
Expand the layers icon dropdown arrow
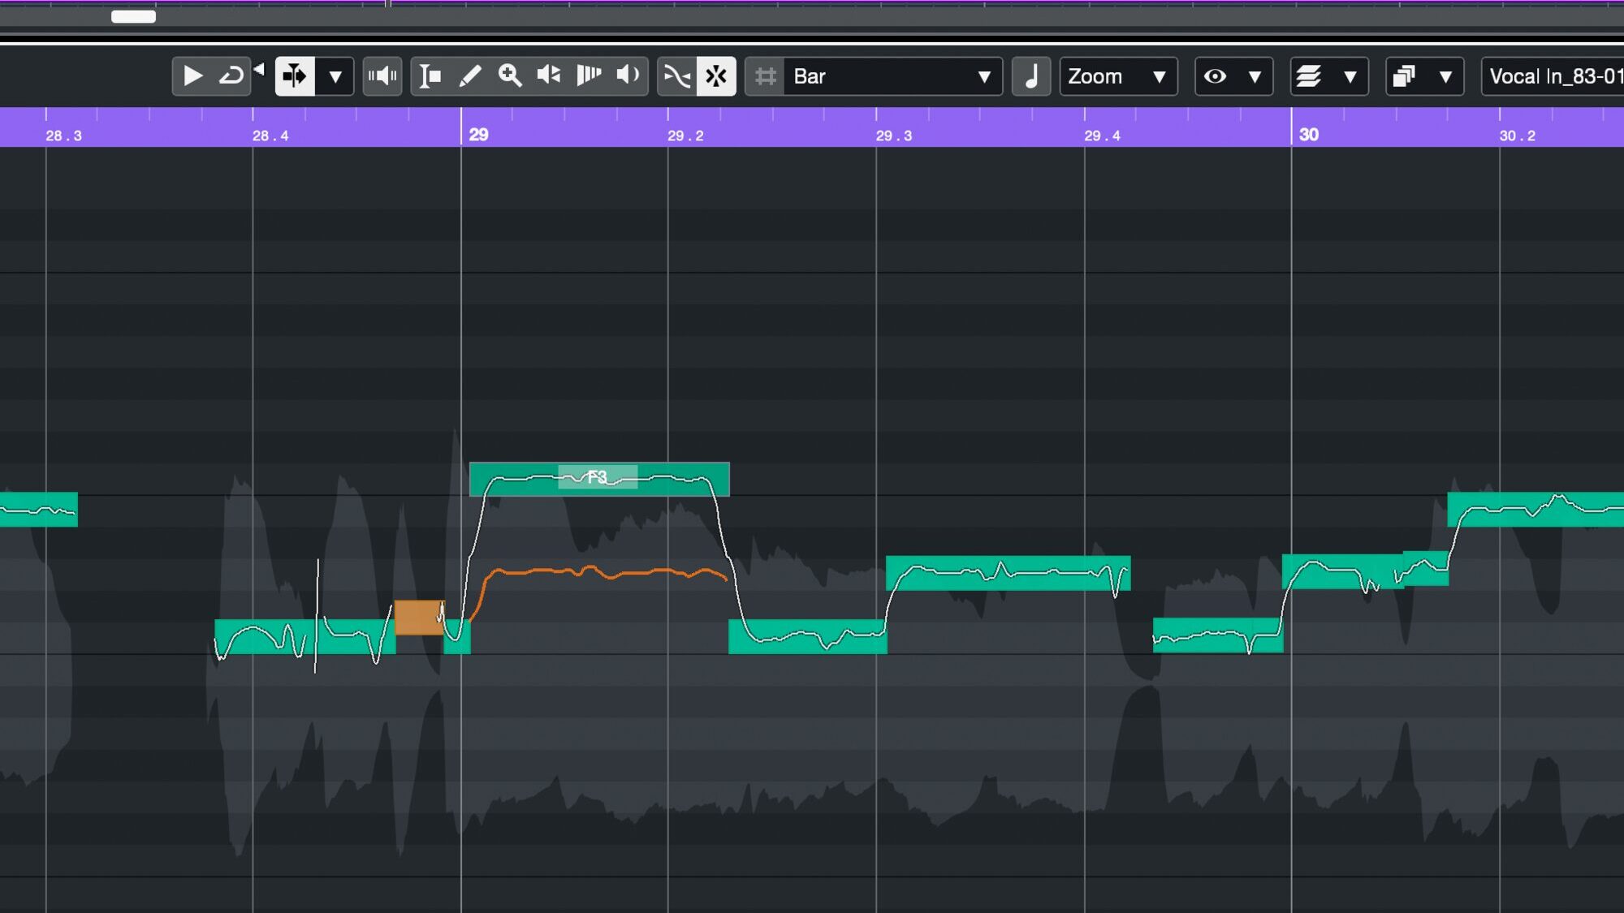point(1350,76)
